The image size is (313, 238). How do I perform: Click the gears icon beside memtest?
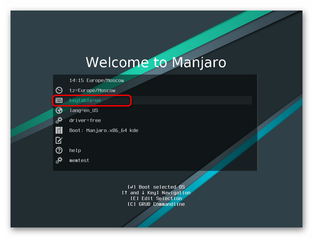pos(59,160)
